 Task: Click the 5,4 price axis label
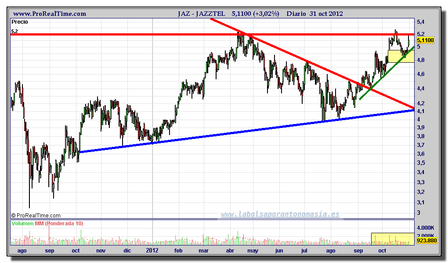pyautogui.click(x=420, y=22)
